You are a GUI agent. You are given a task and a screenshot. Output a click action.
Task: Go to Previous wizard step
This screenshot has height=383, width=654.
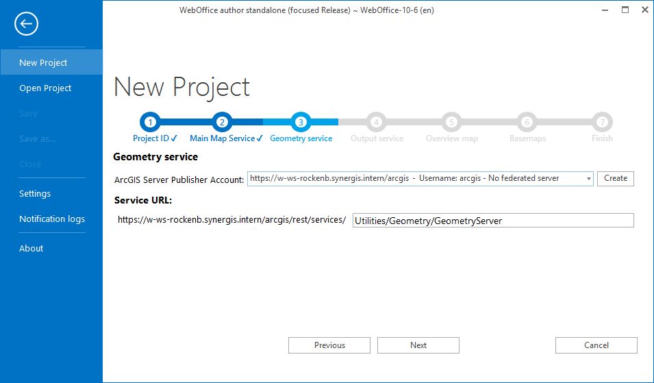(x=329, y=345)
